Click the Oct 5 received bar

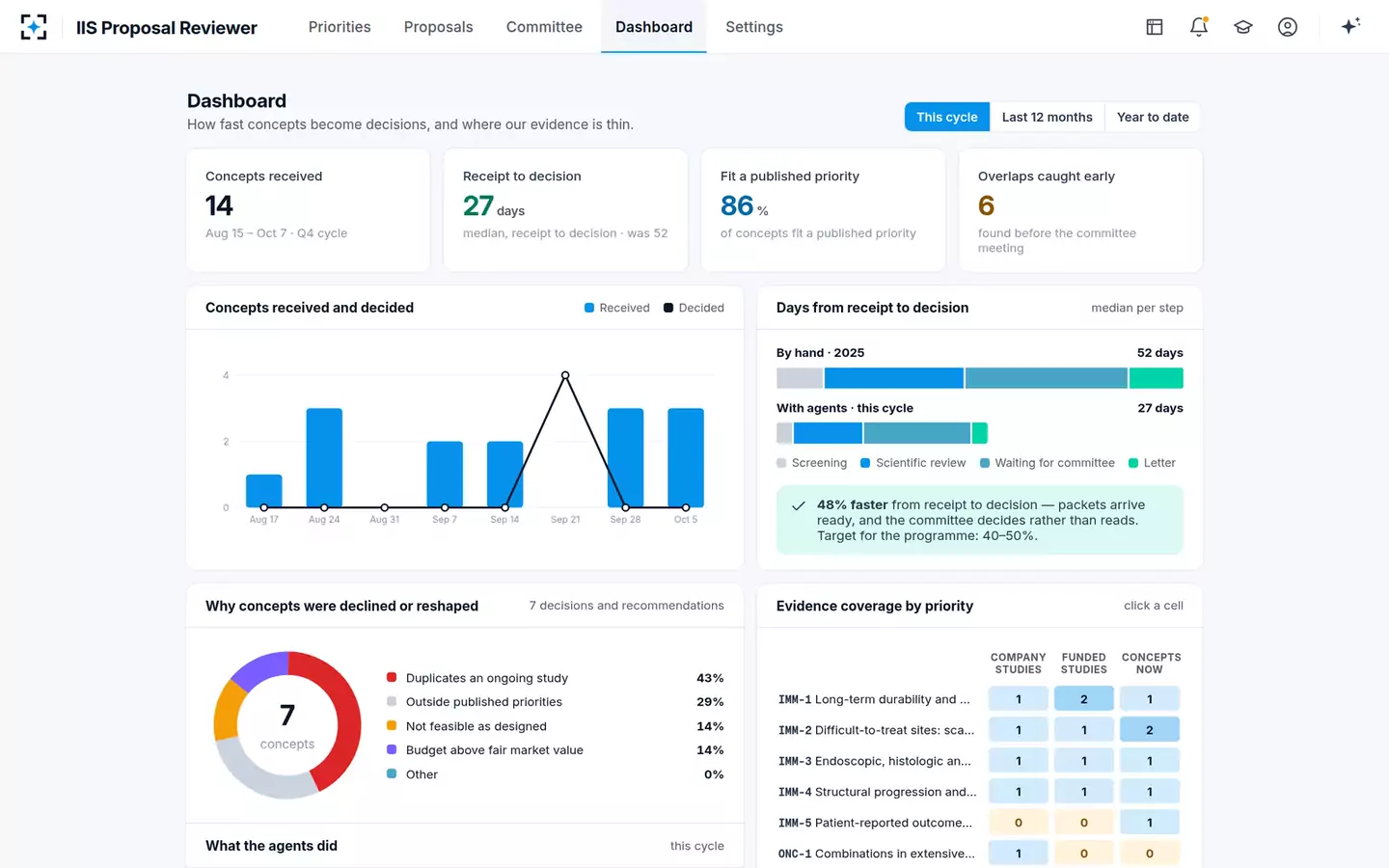point(686,458)
